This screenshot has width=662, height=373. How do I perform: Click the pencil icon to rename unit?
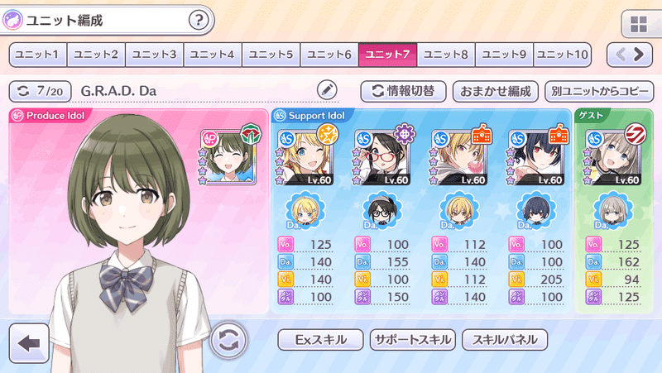[x=327, y=90]
